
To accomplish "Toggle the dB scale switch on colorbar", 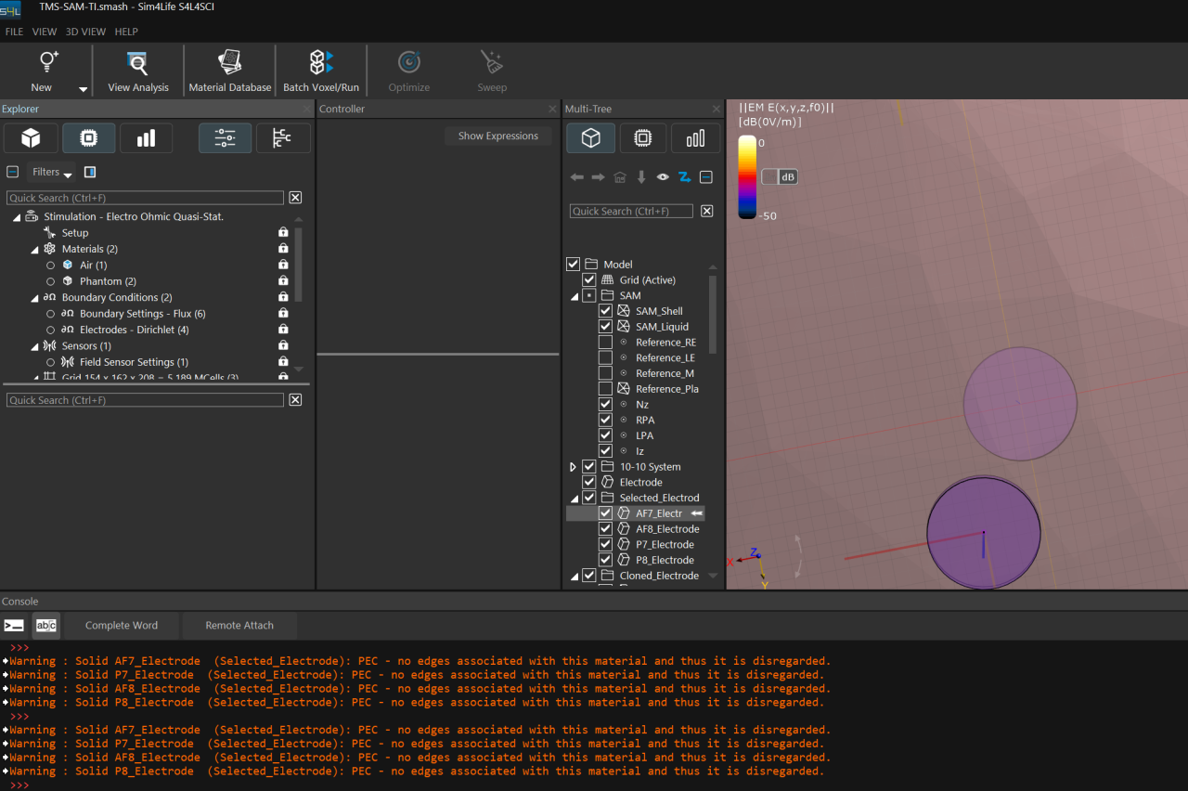I will tap(780, 176).
